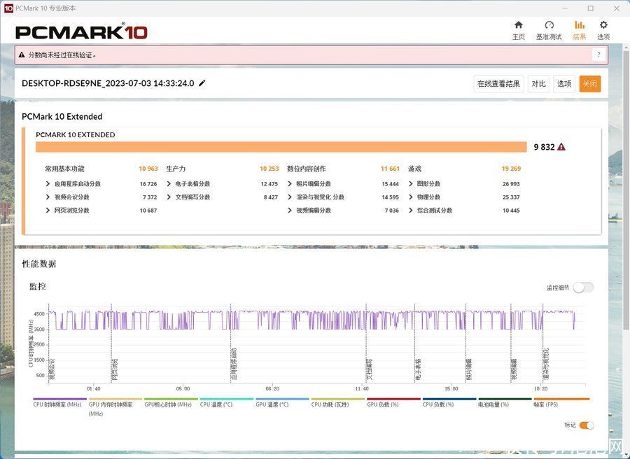Click warning triangle beside 9 832 score
This screenshot has height=459, width=630.
pyautogui.click(x=561, y=147)
